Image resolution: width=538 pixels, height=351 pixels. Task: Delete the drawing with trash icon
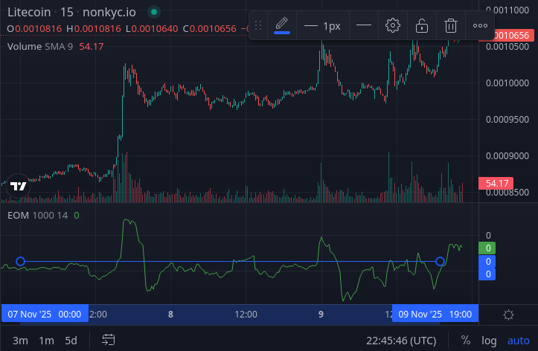451,25
